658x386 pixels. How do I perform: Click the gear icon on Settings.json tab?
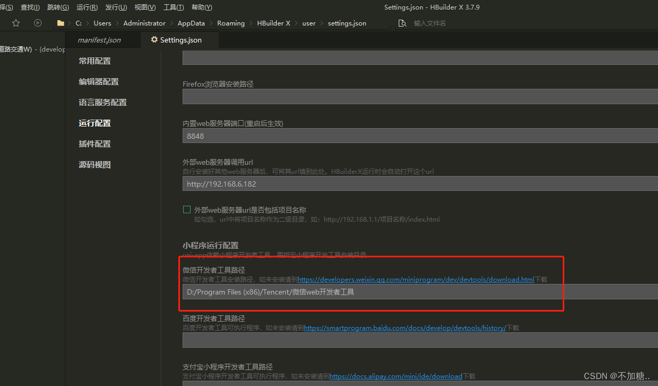point(154,40)
